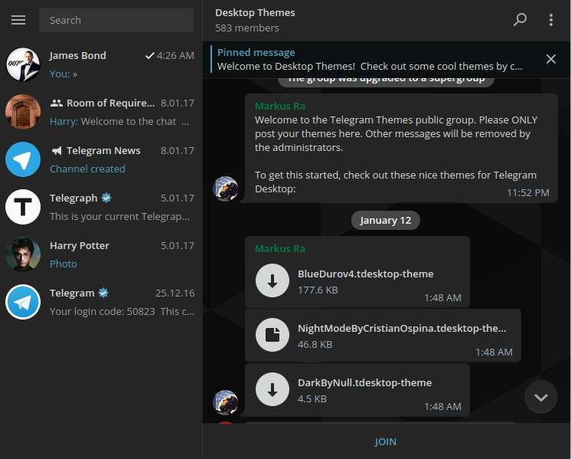Screen dimensions: 571x459
Task: Open Telegraph bot avatar
Action: 23,207
